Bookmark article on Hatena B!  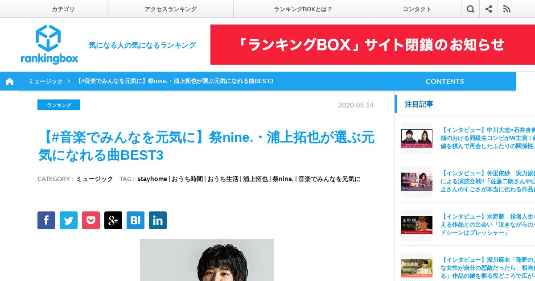136,220
